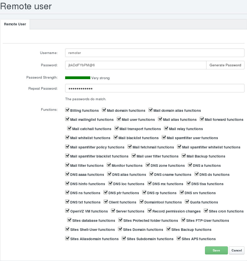Toggle Sites database functions
Image resolution: width=247 pixels, height=261 pixels.
pyautogui.click(x=69, y=220)
